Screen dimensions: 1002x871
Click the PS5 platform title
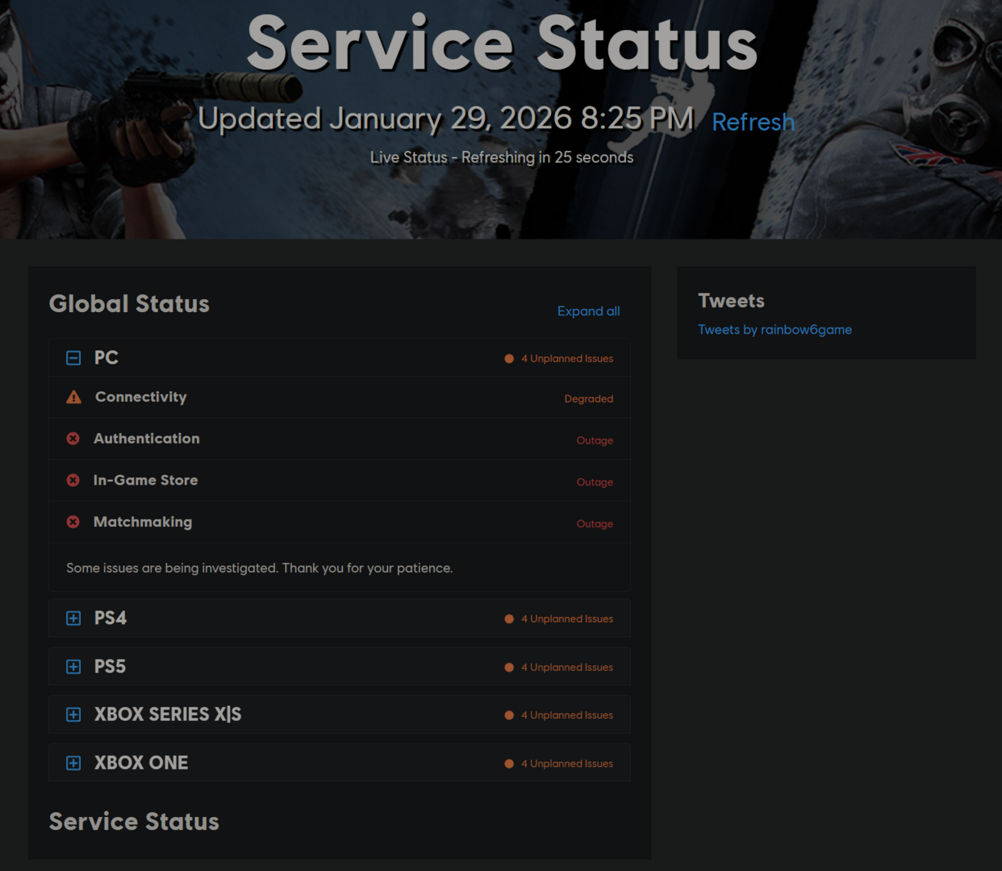(111, 667)
